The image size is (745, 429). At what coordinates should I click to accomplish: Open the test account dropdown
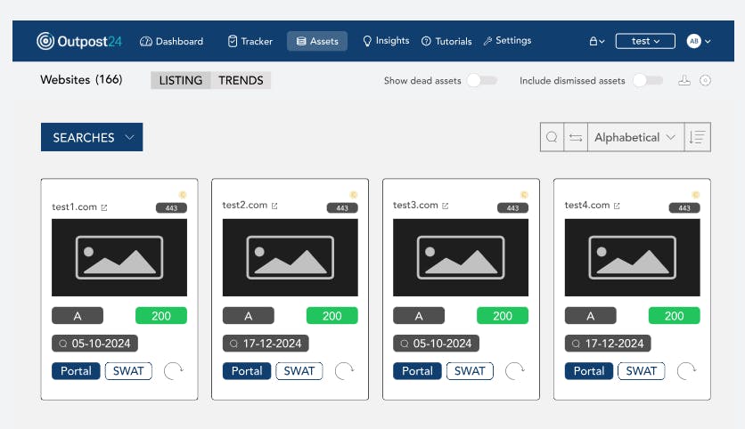(645, 41)
